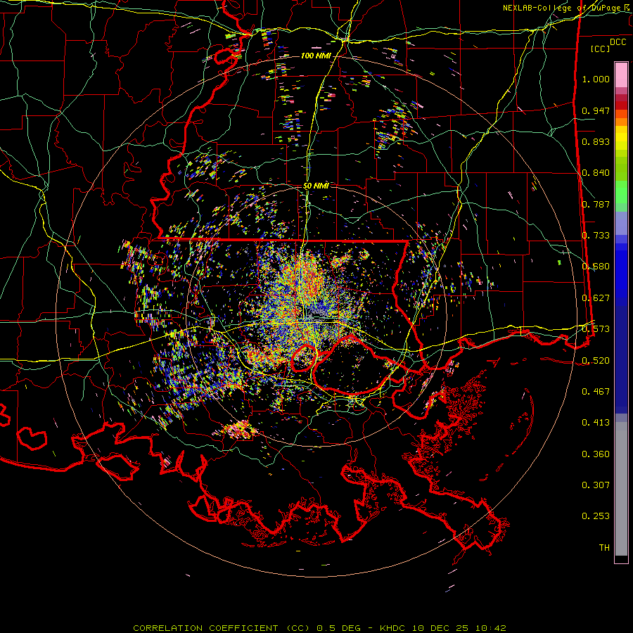Click the 0.307 legend value
The image size is (633, 633).
pyautogui.click(x=596, y=485)
